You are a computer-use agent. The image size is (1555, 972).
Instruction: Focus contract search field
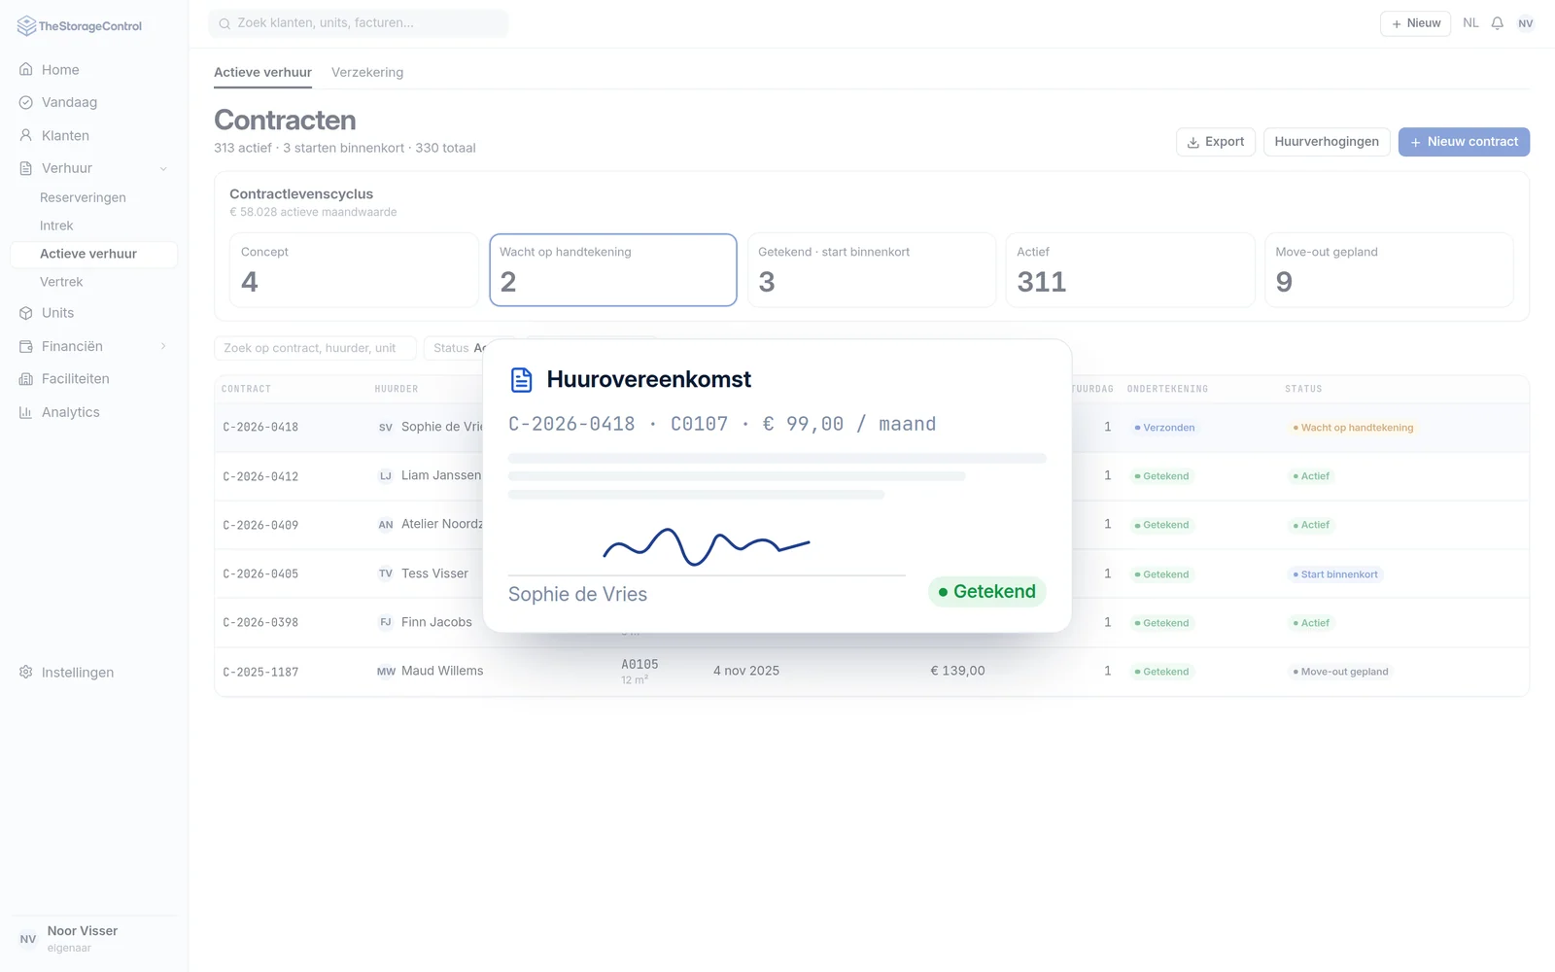315,348
